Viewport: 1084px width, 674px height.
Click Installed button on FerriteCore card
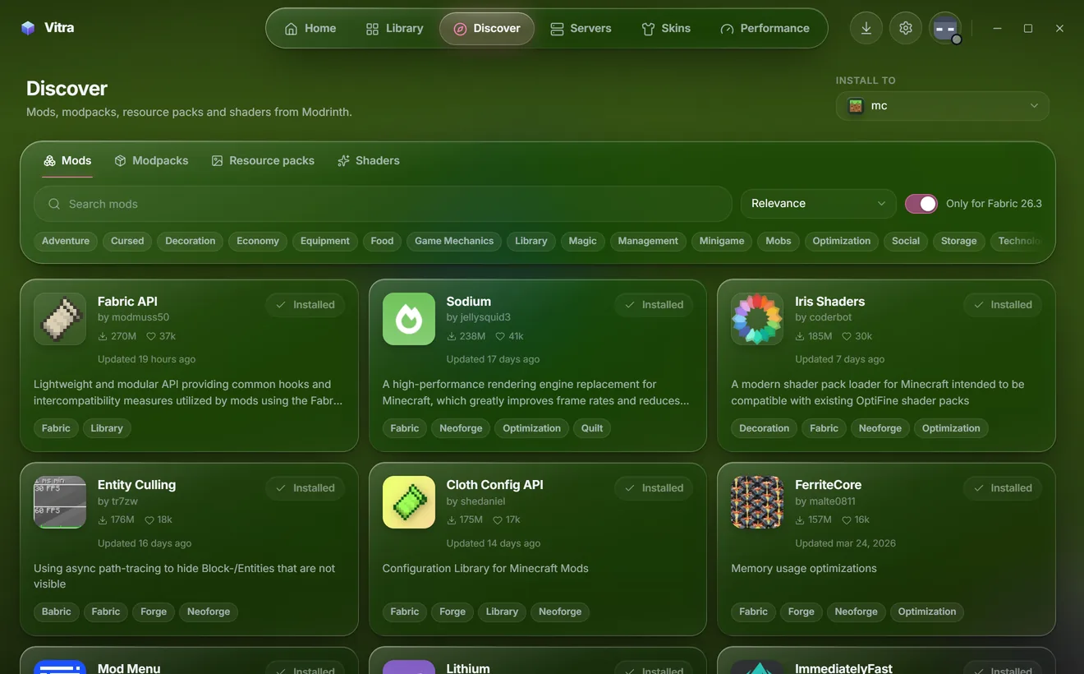[1003, 488]
